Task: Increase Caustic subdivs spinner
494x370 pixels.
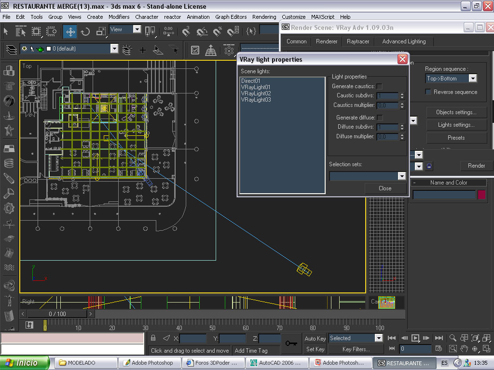Action: point(402,94)
